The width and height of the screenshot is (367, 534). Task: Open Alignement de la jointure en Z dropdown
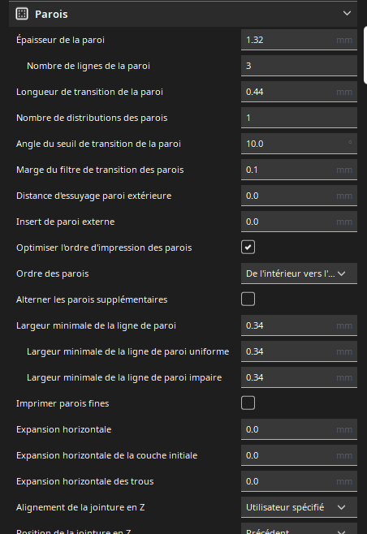pos(299,507)
